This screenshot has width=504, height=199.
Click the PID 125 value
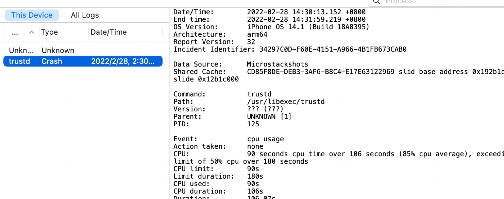253,124
